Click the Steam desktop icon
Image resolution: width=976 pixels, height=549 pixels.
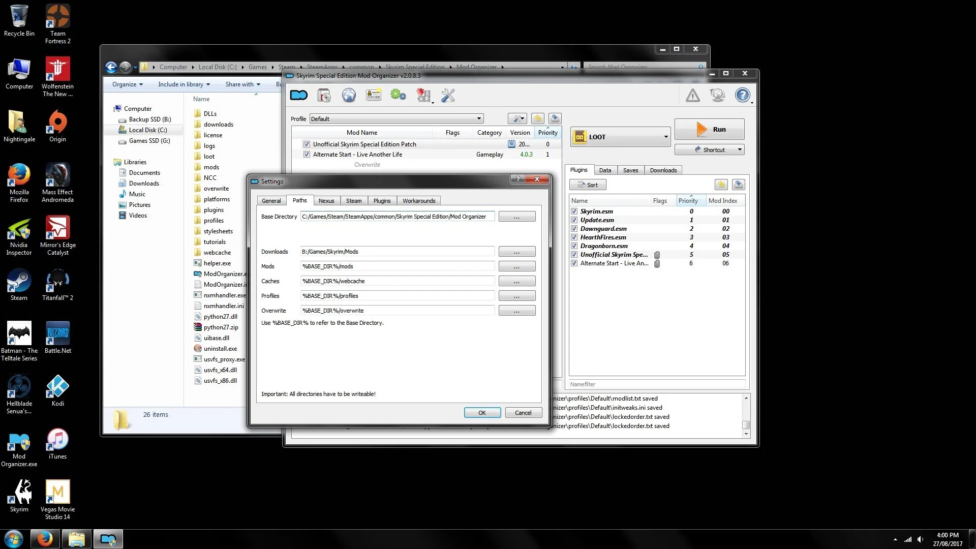click(x=19, y=285)
